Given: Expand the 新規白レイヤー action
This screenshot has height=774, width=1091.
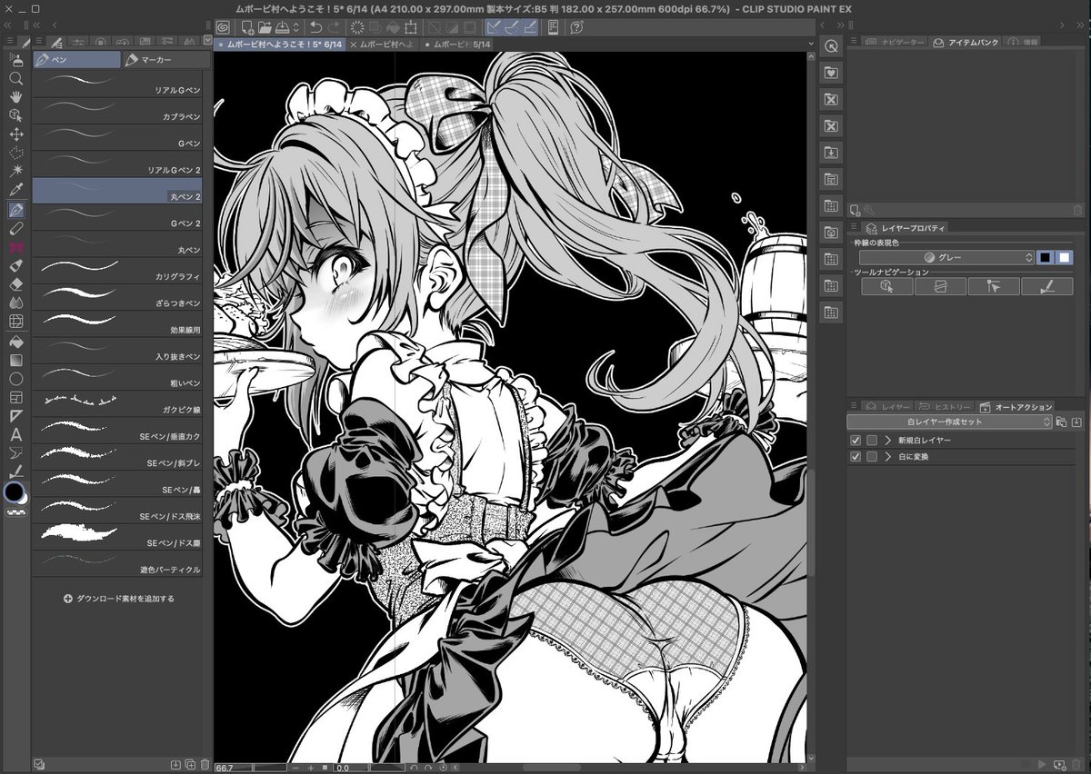Looking at the screenshot, I should (887, 440).
